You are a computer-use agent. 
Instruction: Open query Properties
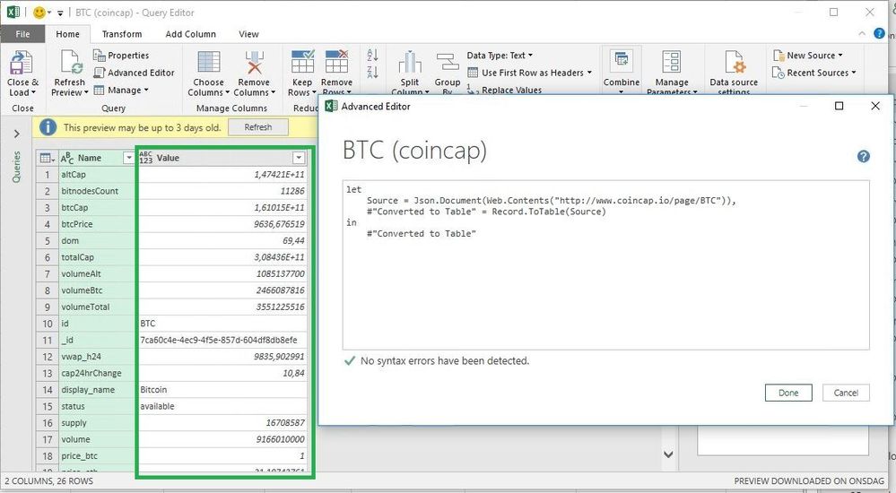(x=121, y=56)
